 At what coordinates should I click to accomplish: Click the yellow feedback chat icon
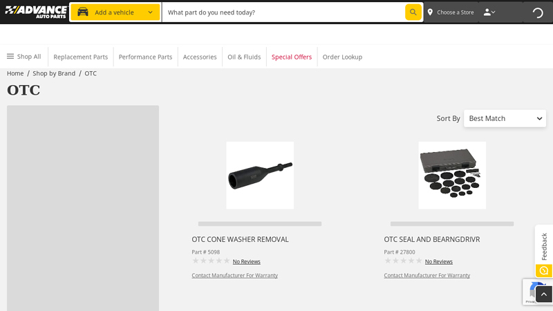(x=544, y=271)
